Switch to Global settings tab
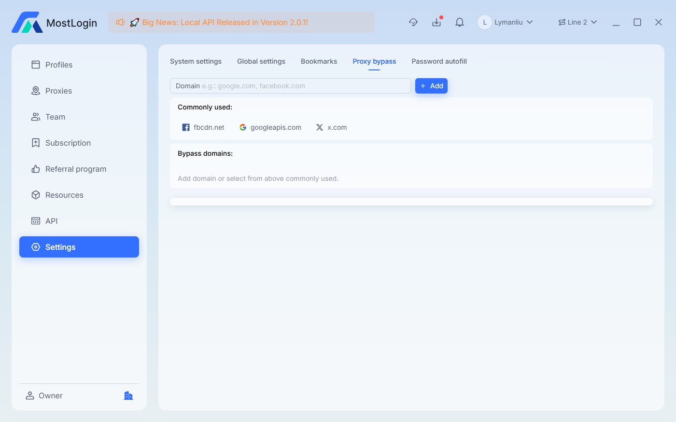676x422 pixels. [x=261, y=61]
